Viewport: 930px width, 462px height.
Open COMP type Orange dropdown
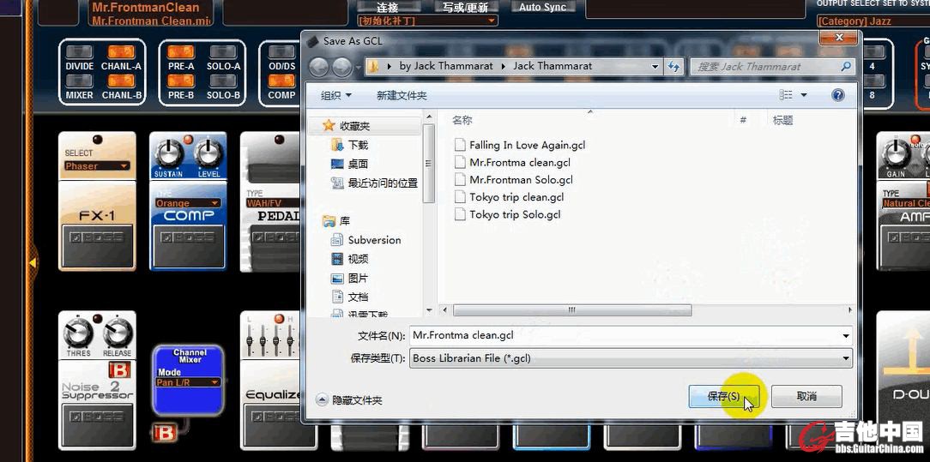(187, 203)
